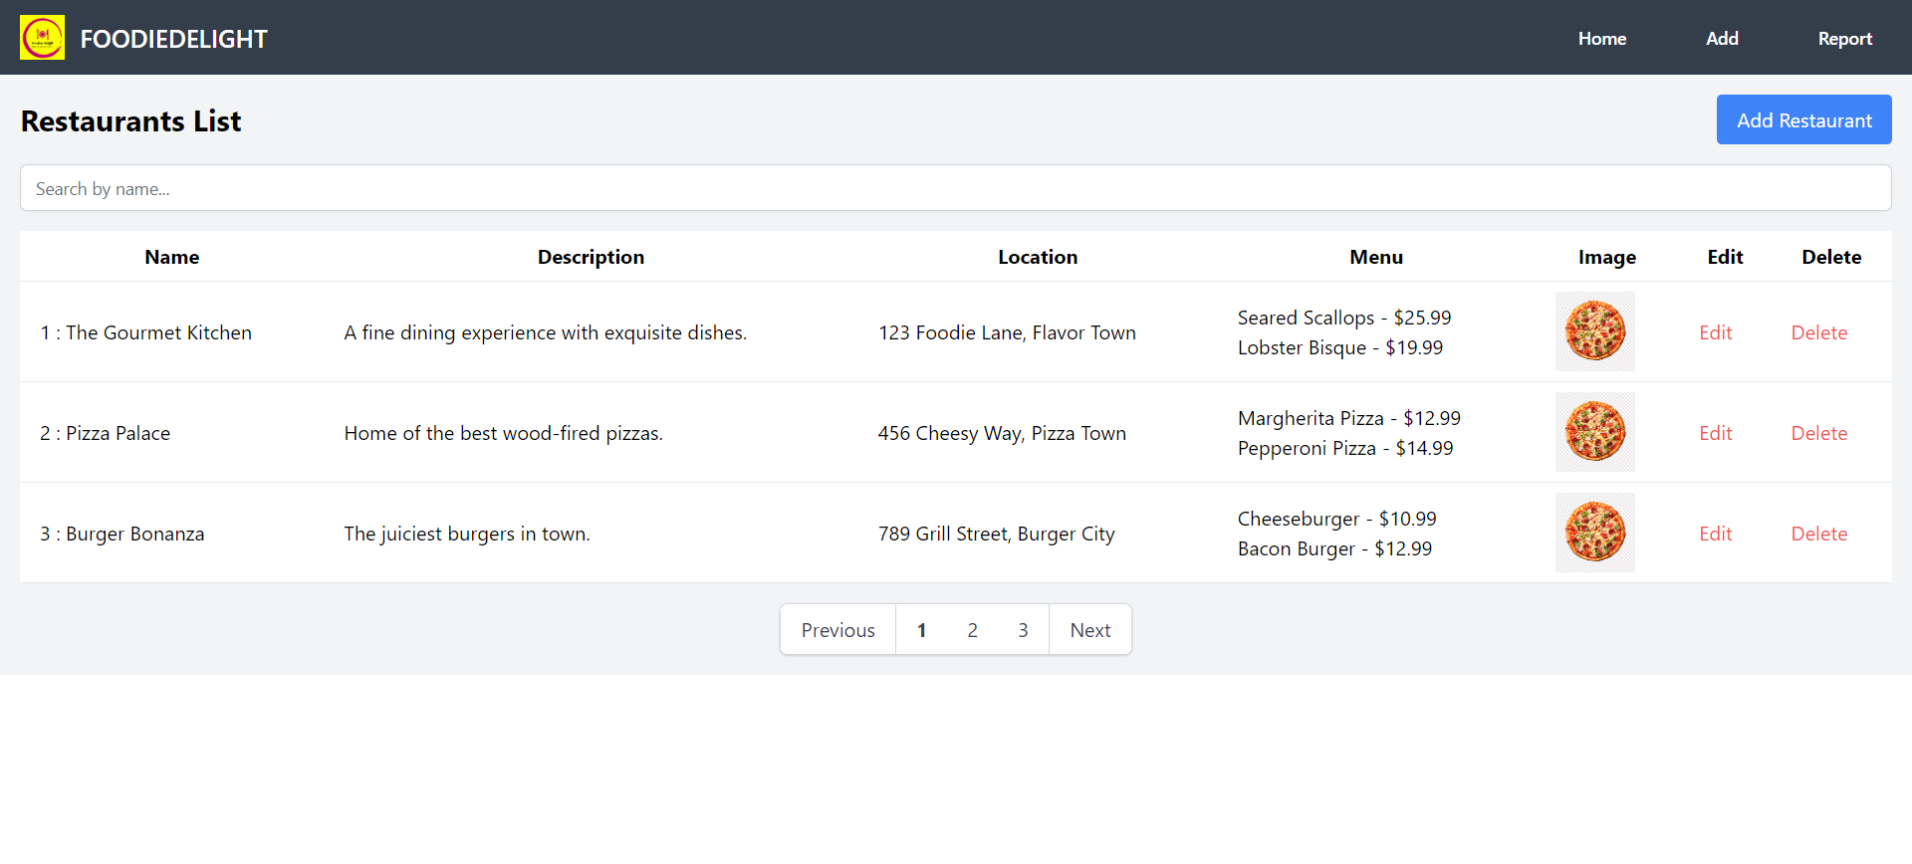Click '456 Cheesy Way, Pizza Town' location
The image size is (1912, 864).
(1002, 433)
